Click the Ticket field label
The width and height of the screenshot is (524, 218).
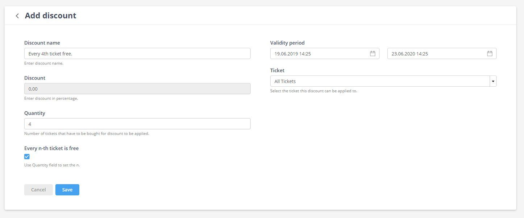277,70
